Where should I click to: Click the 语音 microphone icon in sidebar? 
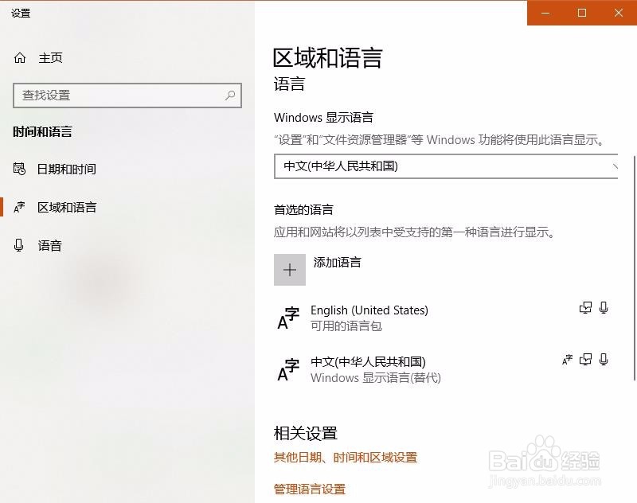coord(18,245)
